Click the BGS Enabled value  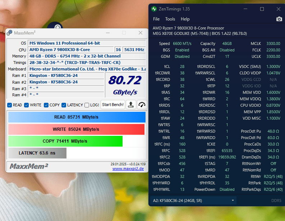[182, 50]
